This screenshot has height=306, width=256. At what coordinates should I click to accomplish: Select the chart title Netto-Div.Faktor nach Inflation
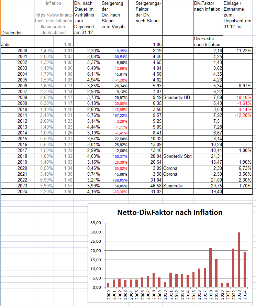[170, 212]
